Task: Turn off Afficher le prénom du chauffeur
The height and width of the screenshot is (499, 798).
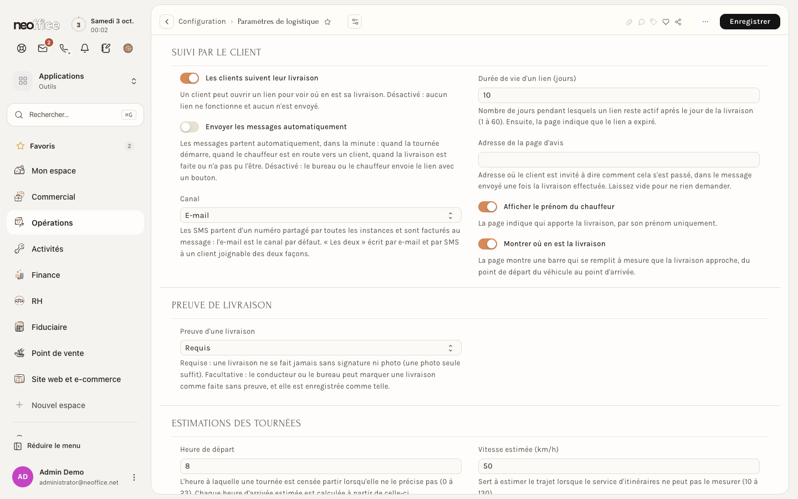Action: (488, 207)
